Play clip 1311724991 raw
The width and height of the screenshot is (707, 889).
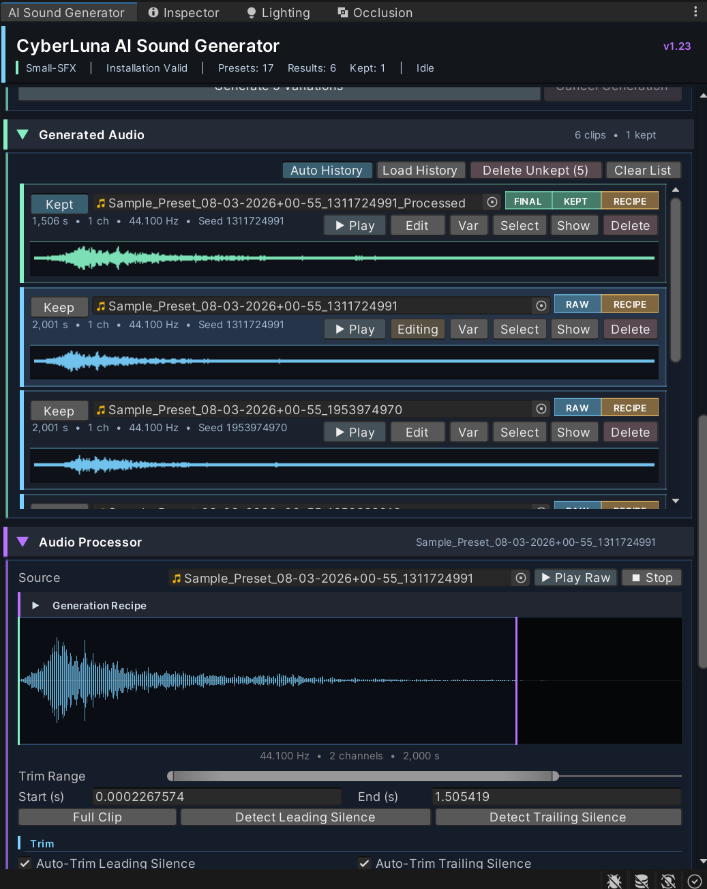coord(355,329)
